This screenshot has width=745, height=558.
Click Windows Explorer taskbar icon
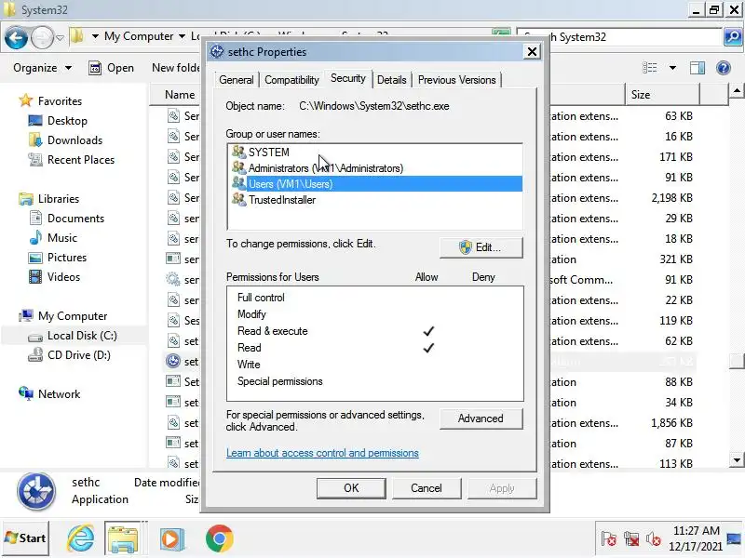pyautogui.click(x=123, y=538)
